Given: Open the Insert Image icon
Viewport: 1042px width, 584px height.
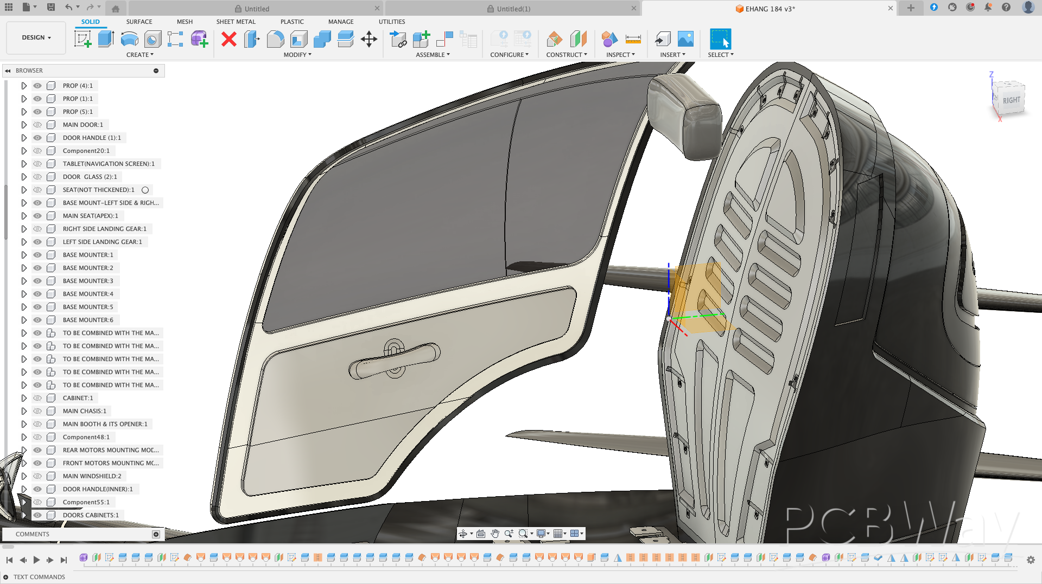Looking at the screenshot, I should (x=685, y=39).
